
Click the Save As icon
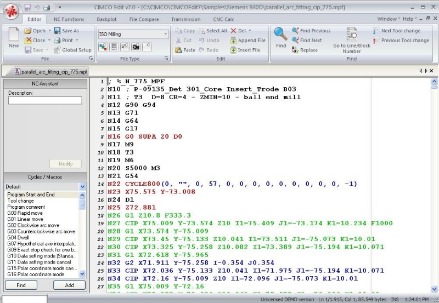point(57,31)
